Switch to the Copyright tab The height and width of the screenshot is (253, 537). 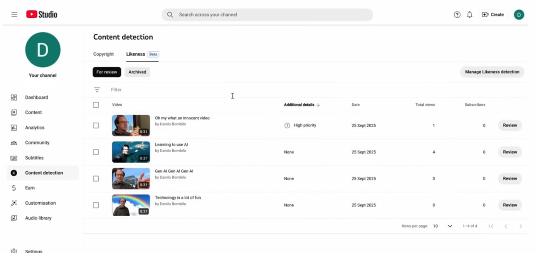click(x=103, y=54)
